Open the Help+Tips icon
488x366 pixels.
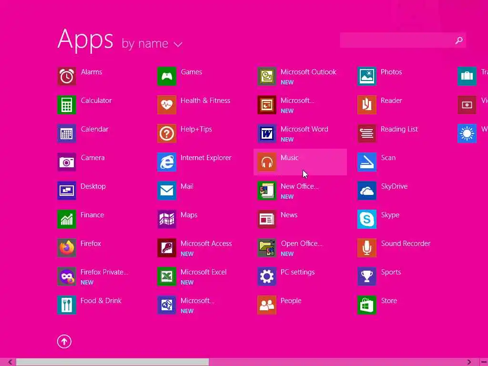(x=167, y=133)
